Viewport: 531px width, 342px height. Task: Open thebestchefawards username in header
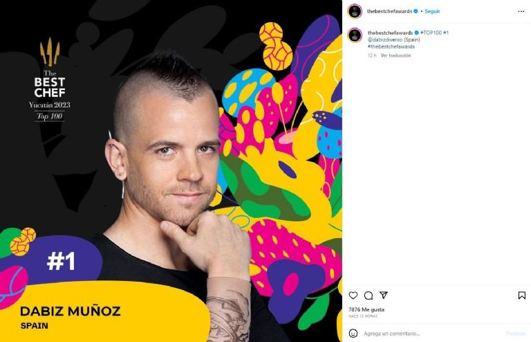click(389, 11)
